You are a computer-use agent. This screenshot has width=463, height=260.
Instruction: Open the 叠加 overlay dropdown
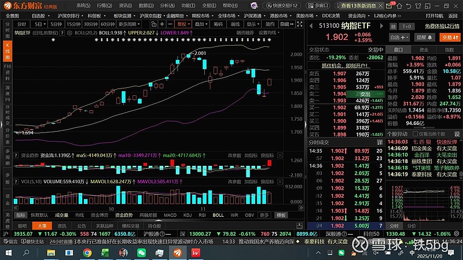coord(201,24)
